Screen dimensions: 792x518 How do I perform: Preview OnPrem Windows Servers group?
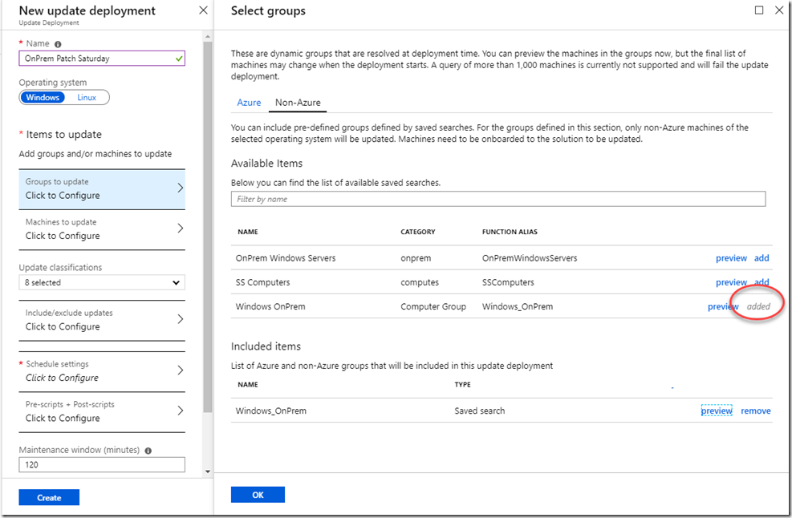(x=731, y=258)
